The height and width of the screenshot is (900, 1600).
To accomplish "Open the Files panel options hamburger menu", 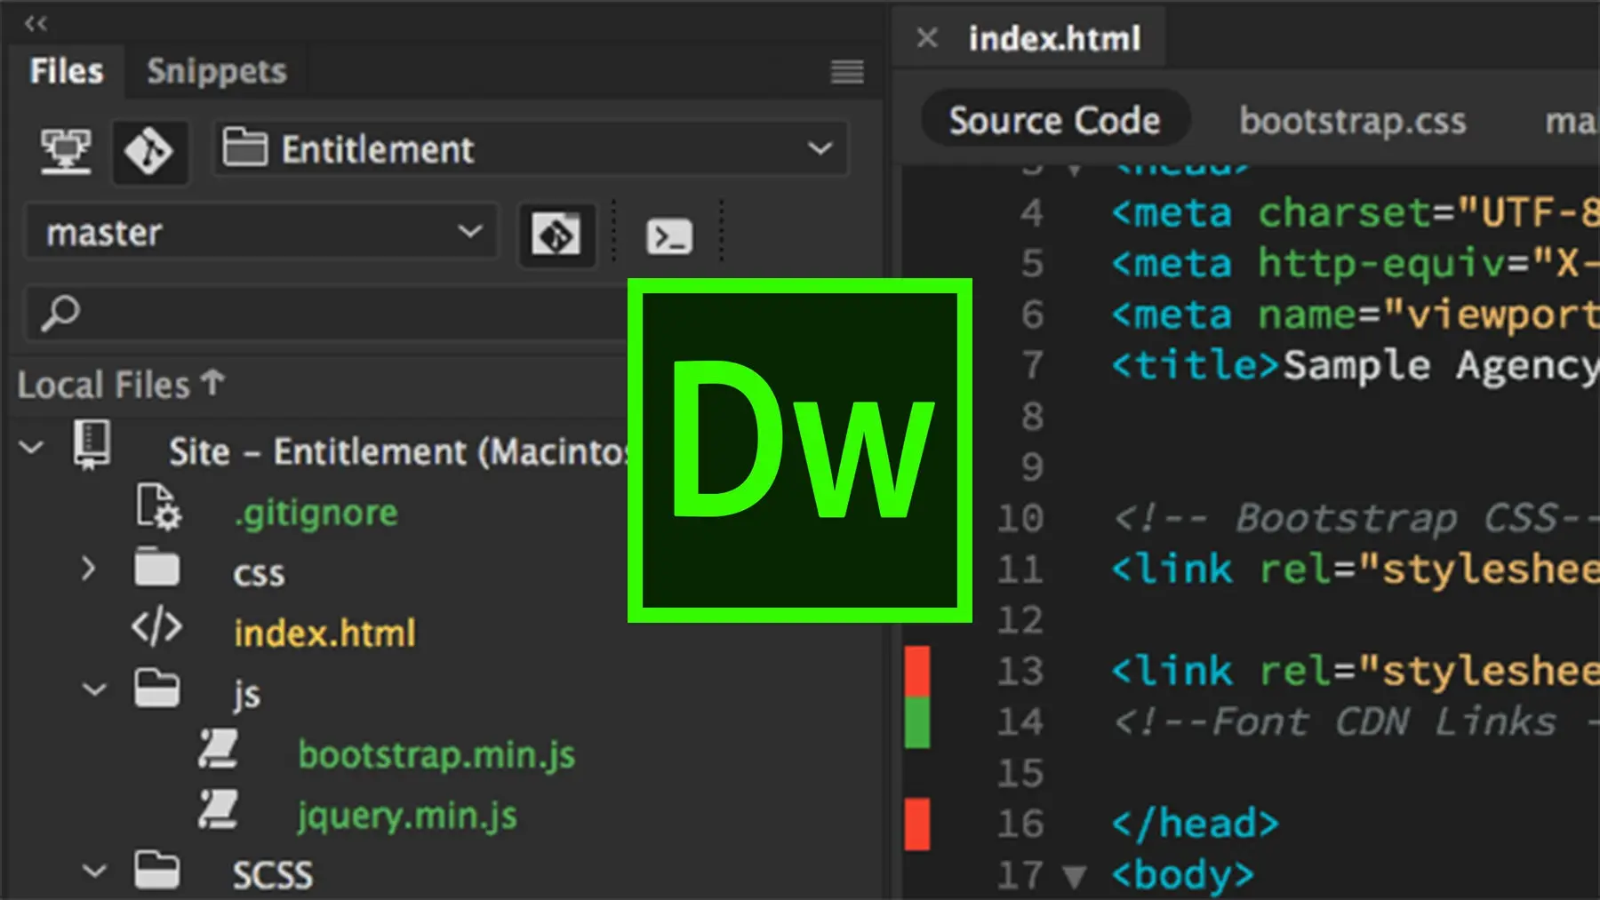I will [x=845, y=71].
